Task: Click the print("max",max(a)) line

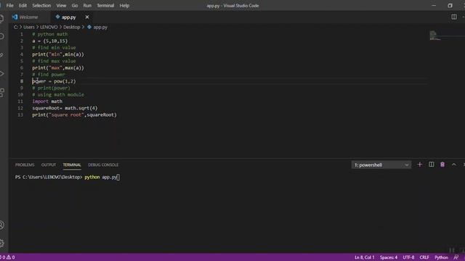Action: tap(58, 67)
